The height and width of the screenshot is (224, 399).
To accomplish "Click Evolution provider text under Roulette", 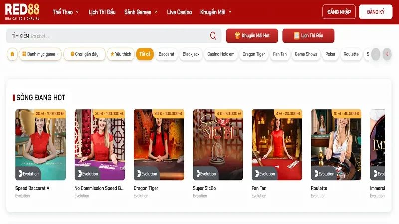I will coord(318,196).
